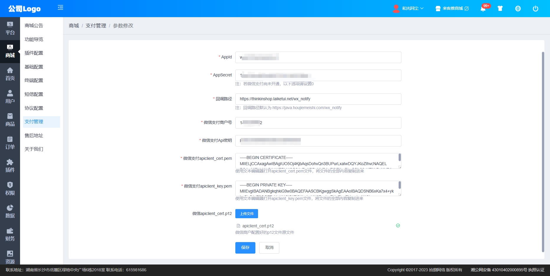Click the 保存 save button

245,248
